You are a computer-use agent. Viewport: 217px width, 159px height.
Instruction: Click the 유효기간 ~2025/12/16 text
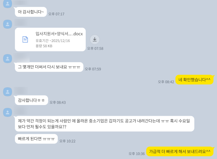click(53, 41)
